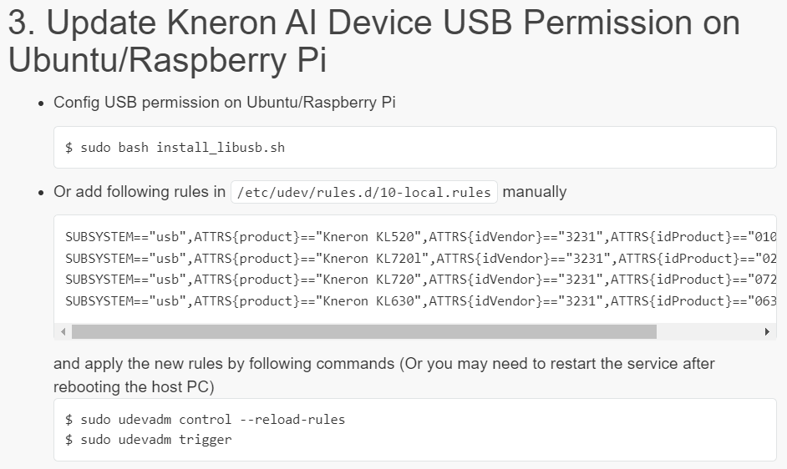Click the Kneron KL520 udev rule line
This screenshot has width=787, height=469.
(x=420, y=237)
